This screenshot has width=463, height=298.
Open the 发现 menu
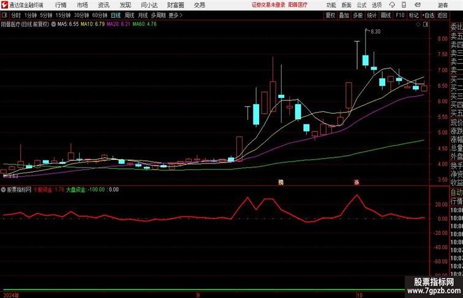click(x=125, y=5)
